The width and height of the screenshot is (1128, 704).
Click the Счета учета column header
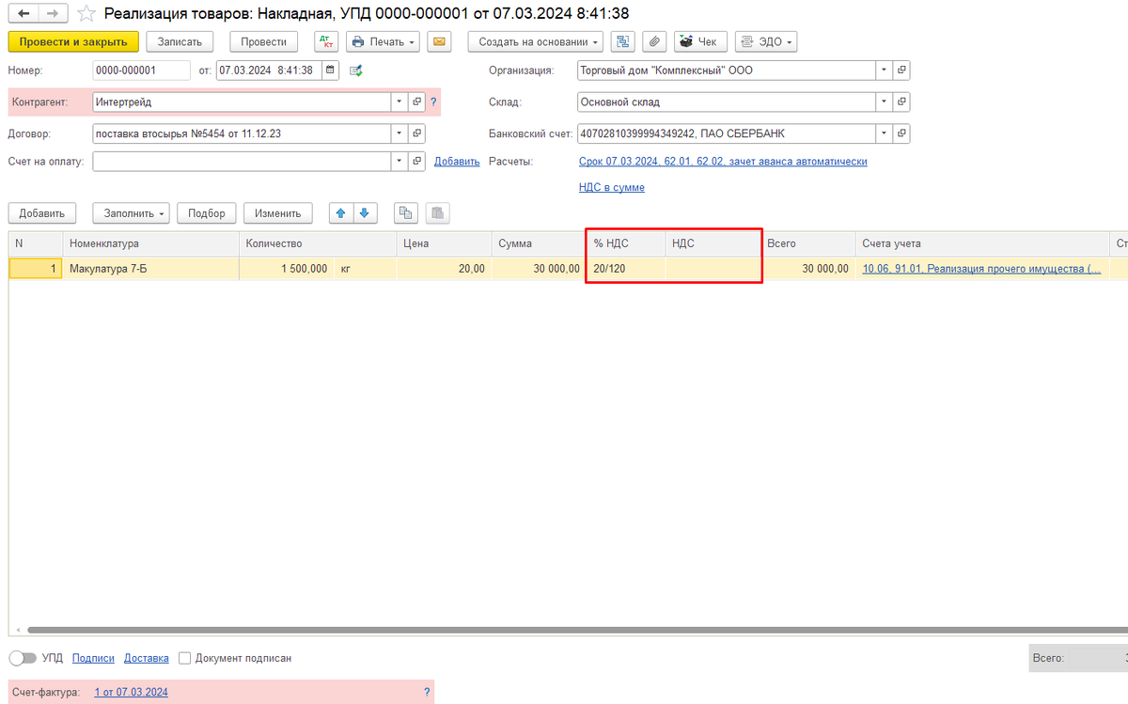[x=981, y=243]
